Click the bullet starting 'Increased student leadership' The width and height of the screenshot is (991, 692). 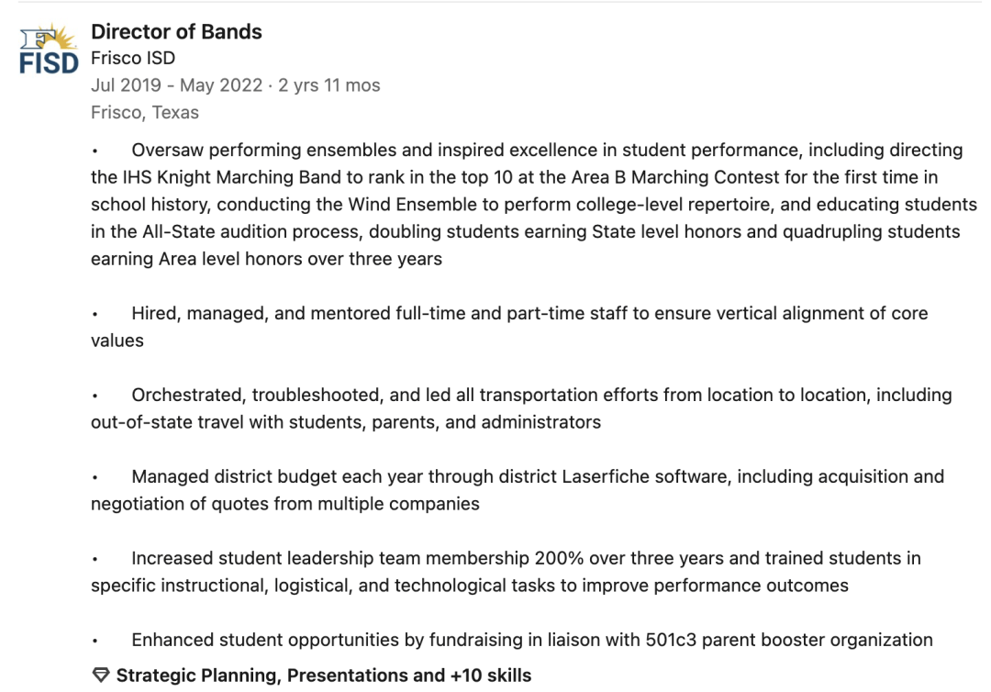506,571
